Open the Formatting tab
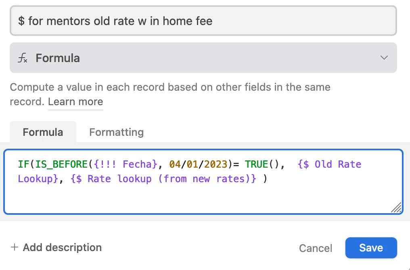The height and width of the screenshot is (270, 410). (x=116, y=132)
